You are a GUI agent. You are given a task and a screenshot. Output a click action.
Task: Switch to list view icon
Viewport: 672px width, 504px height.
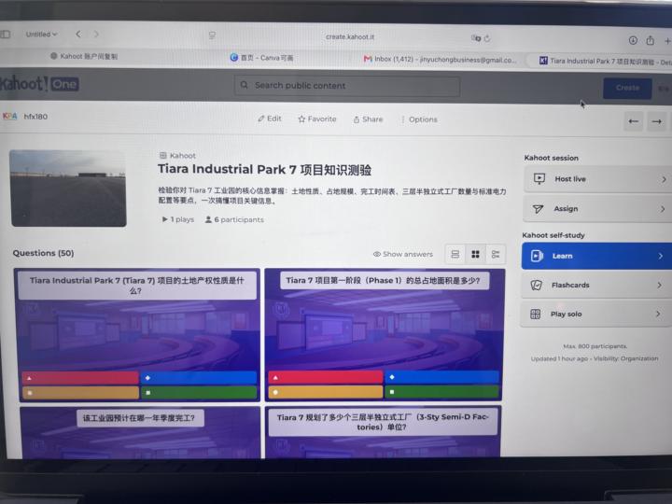(x=455, y=254)
